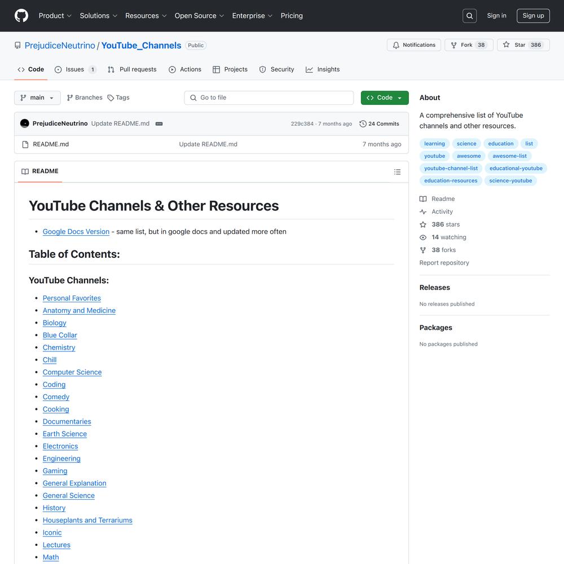Open the Tags link

[x=118, y=98]
